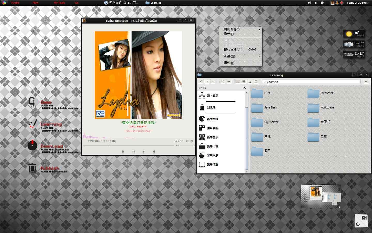Select the 题目 folder

261,151
